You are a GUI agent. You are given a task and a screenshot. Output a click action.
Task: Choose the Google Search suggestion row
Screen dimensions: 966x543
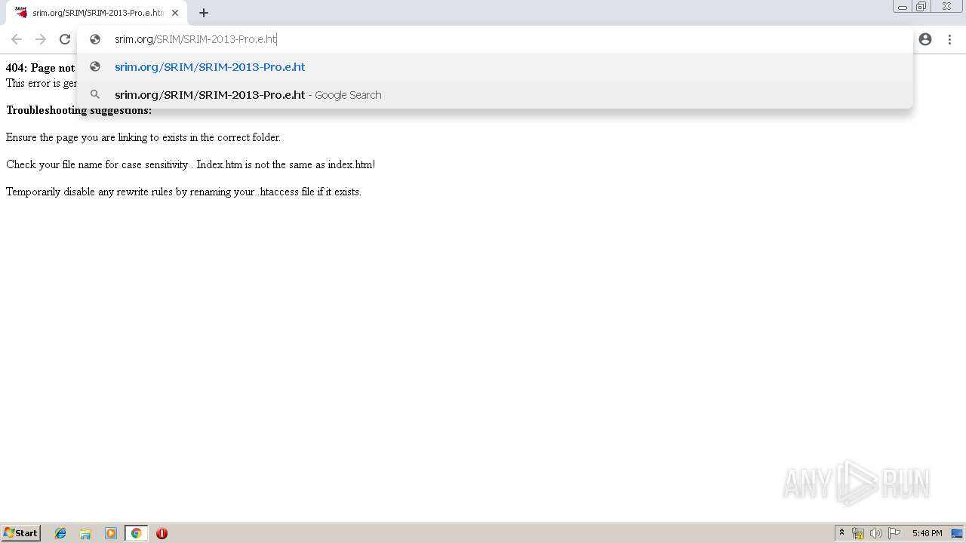[x=494, y=95]
